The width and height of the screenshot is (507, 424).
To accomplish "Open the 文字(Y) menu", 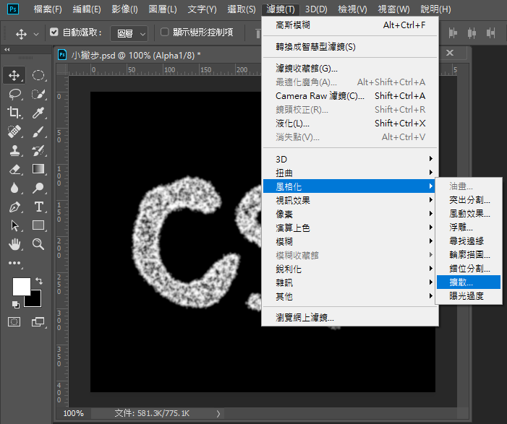I will (x=202, y=9).
